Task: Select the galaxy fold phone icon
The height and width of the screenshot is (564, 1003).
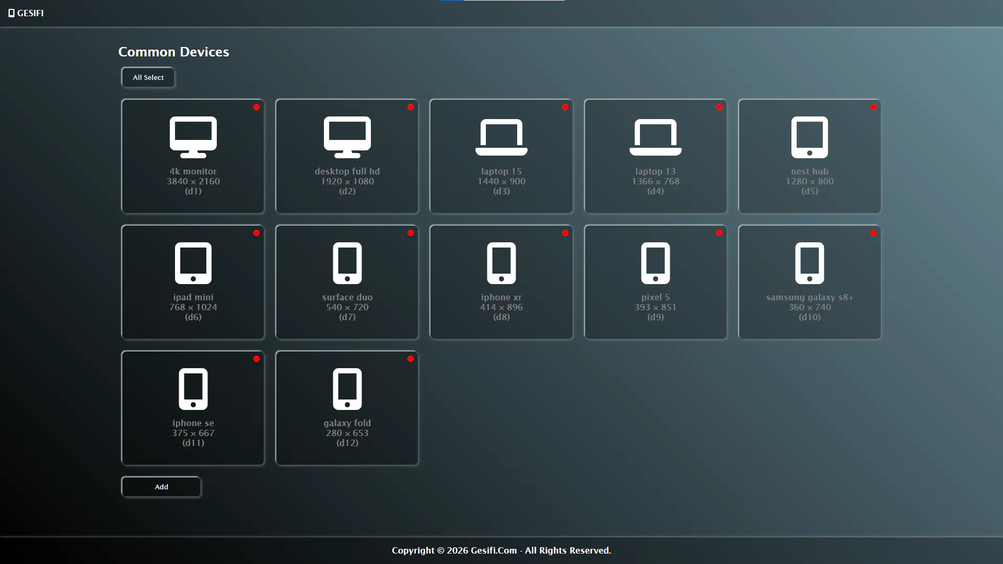Action: [x=347, y=389]
